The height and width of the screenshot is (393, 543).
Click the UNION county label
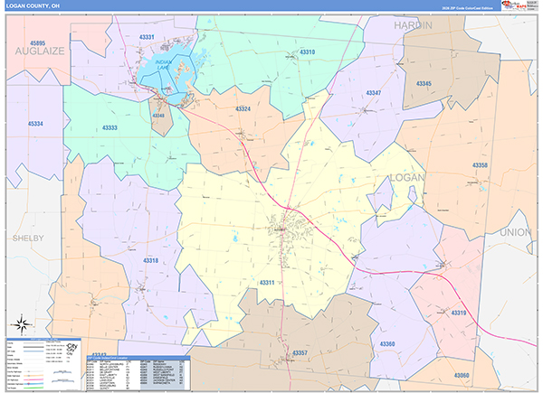(515, 232)
